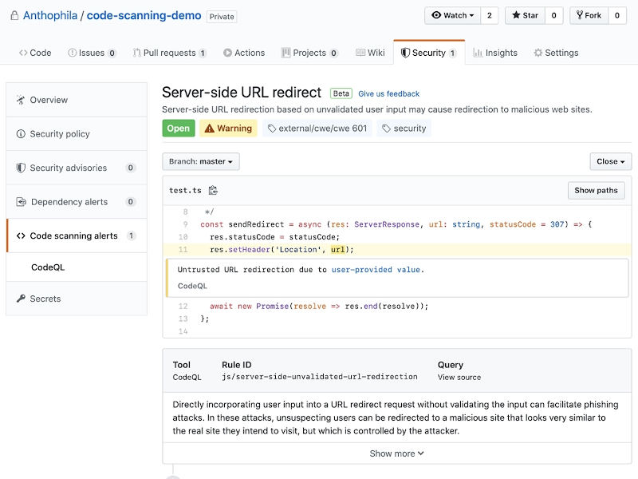The height and width of the screenshot is (479, 638).
Task: Open the Branch: master dropdown
Action: click(201, 161)
